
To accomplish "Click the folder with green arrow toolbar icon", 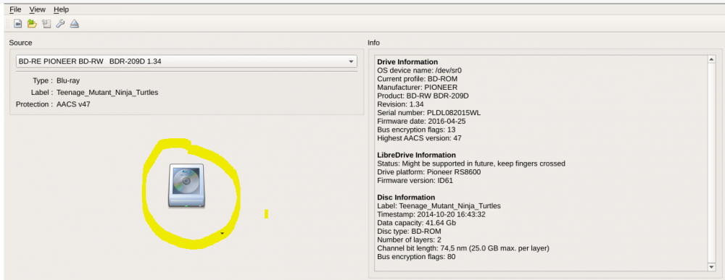I will pyautogui.click(x=32, y=24).
